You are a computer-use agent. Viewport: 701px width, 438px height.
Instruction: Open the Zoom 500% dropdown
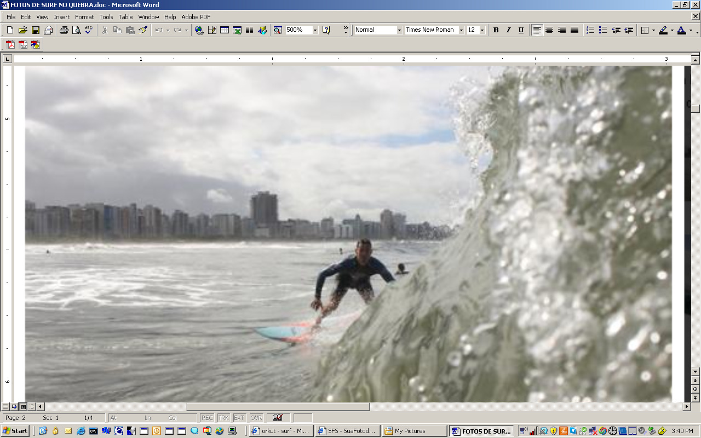(315, 30)
